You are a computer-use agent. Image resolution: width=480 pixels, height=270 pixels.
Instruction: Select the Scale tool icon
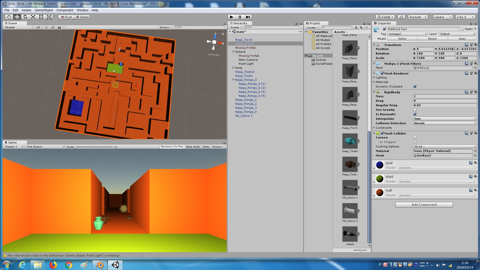pos(33,17)
